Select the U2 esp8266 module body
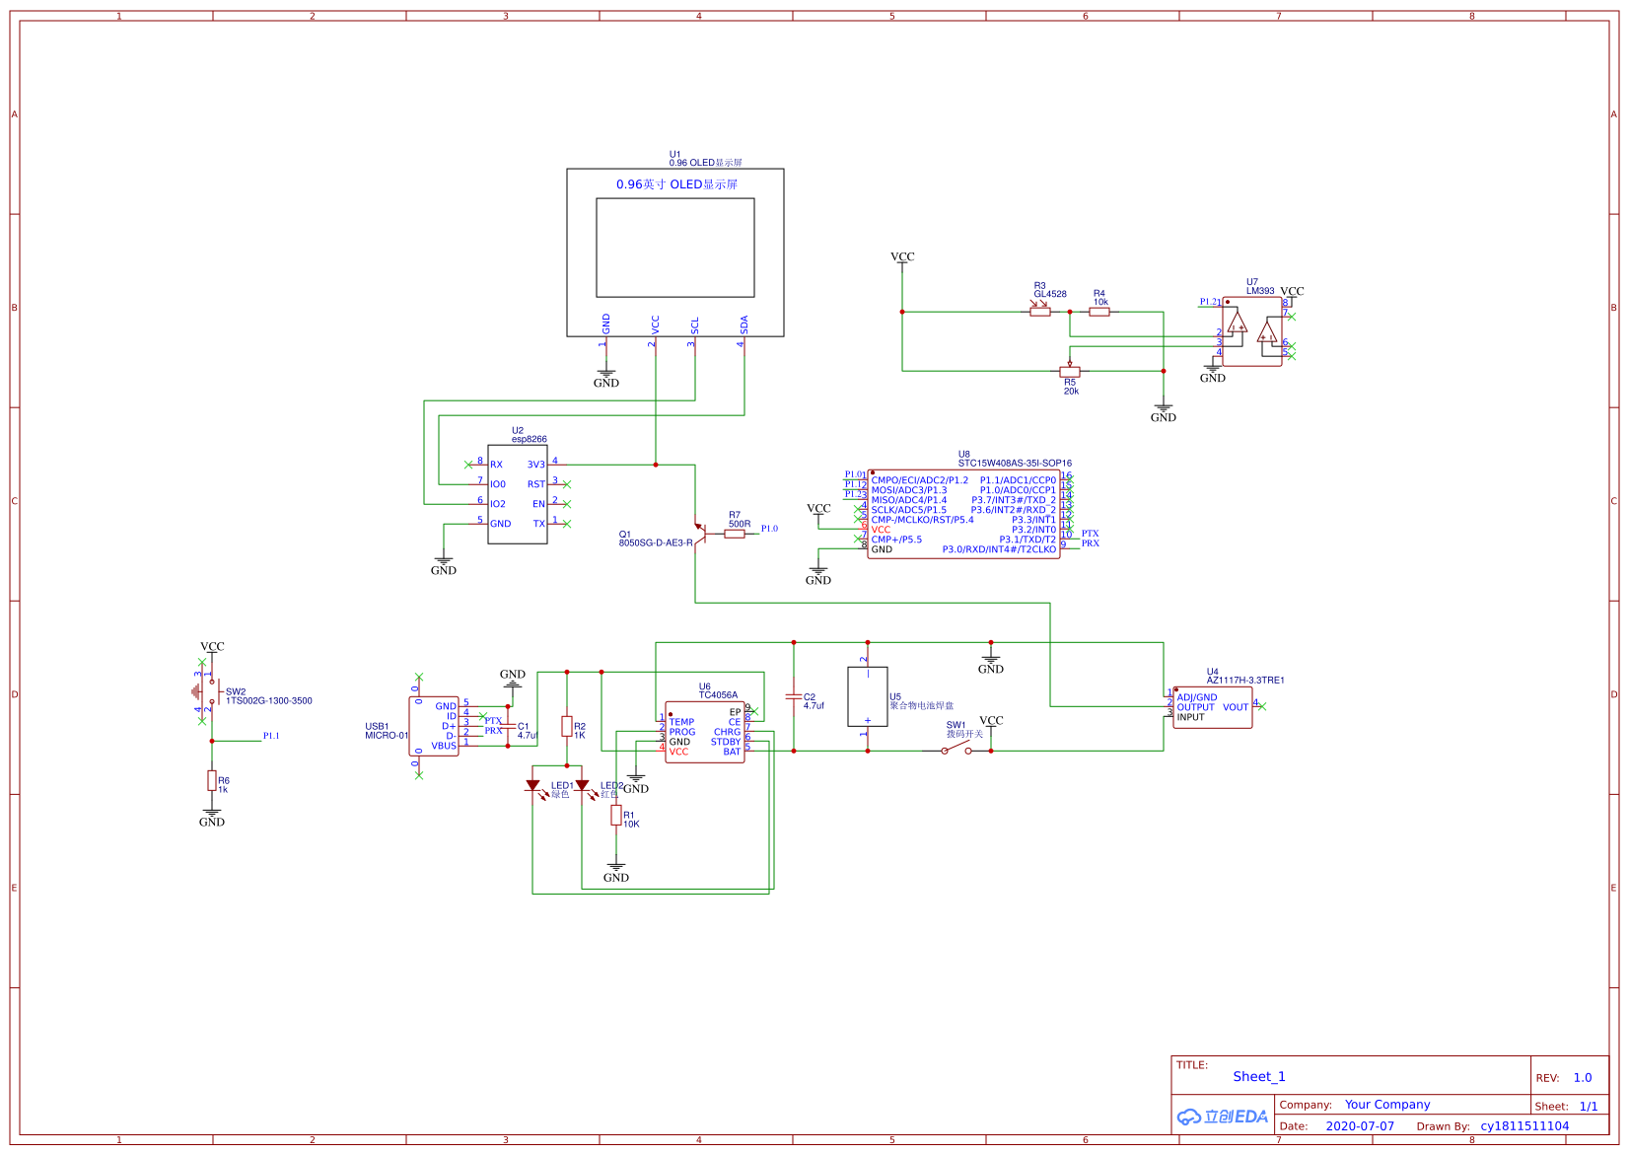Image resolution: width=1629 pixels, height=1155 pixels. tap(518, 494)
